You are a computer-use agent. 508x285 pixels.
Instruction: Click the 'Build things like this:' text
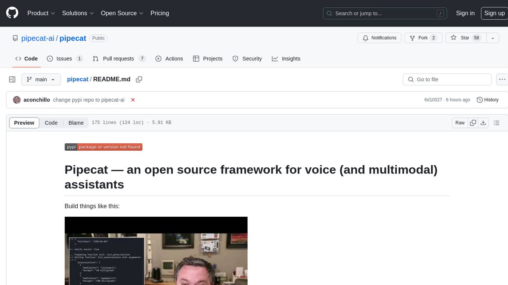tap(92, 206)
